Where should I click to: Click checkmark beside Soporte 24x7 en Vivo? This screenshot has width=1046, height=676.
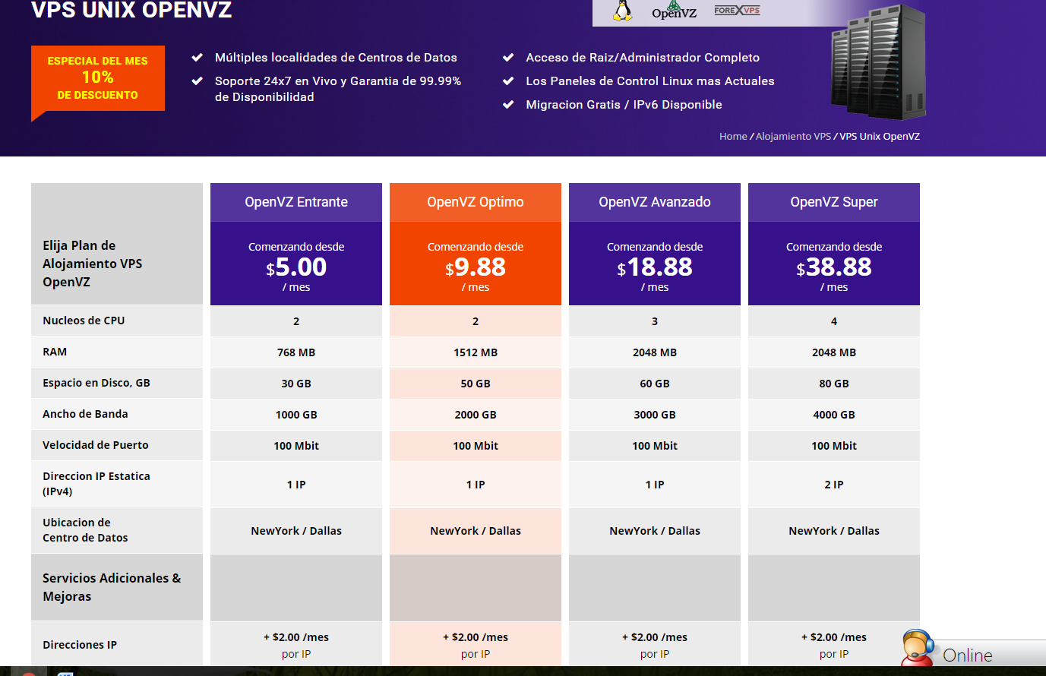pyautogui.click(x=198, y=81)
